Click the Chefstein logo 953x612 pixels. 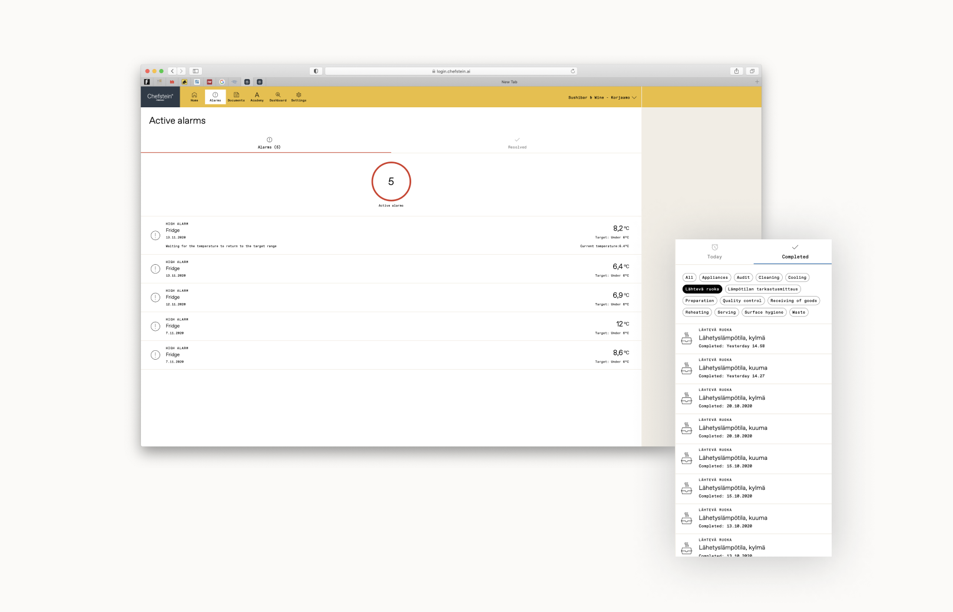point(160,97)
